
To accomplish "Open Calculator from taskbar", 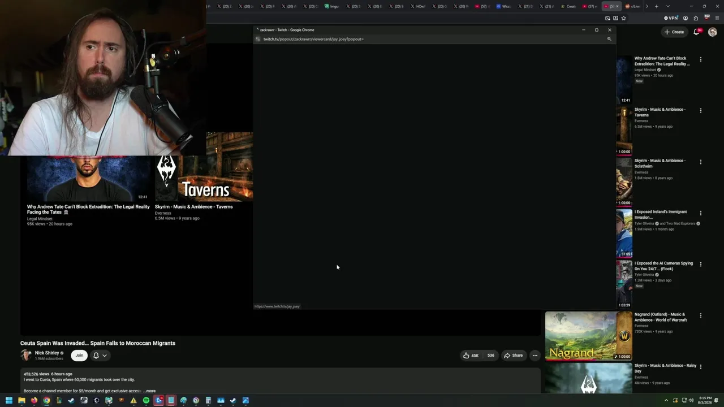I will pyautogui.click(x=208, y=401).
